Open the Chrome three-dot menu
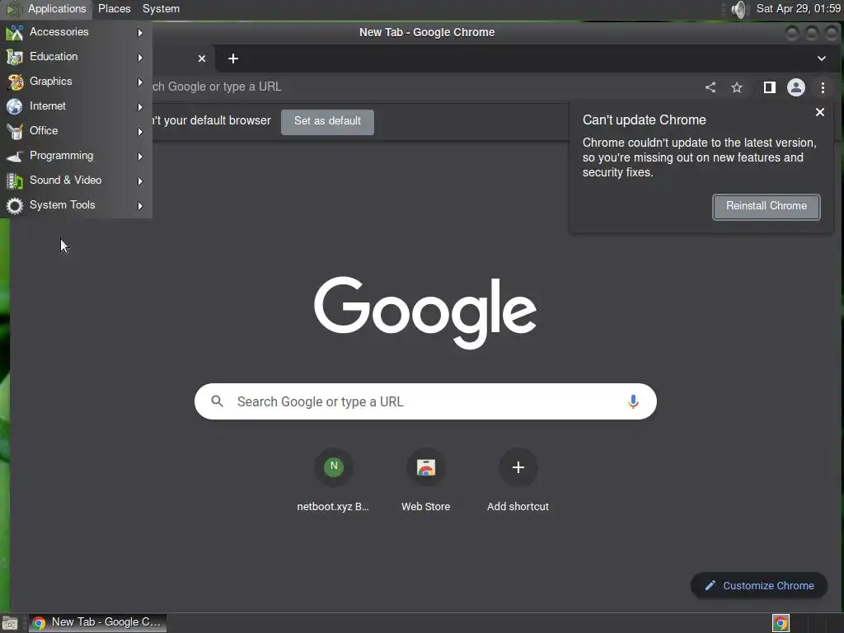The image size is (844, 633). [x=823, y=87]
